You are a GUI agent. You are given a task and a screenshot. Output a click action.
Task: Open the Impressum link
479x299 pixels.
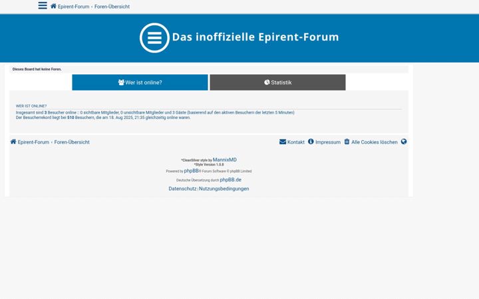[328, 142]
